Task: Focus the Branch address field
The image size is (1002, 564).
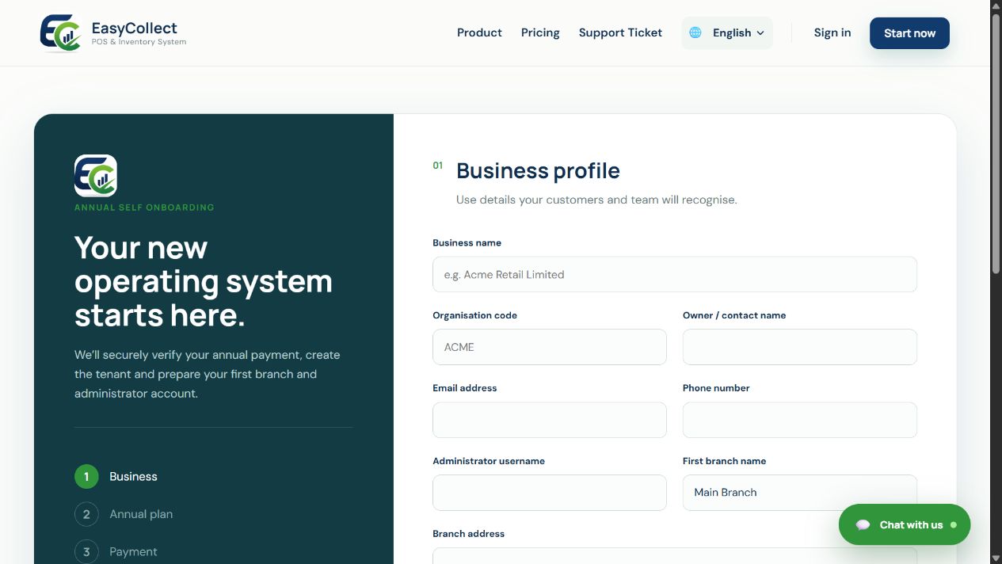Action: (x=675, y=556)
